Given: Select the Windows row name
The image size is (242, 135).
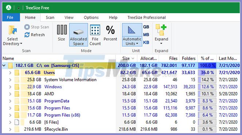Looking at the screenshot, I should (53, 87).
